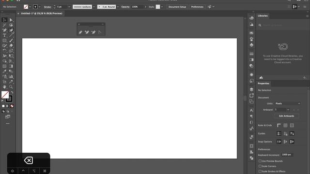Select the Paintbrush tool
Viewport: 310px width, 174px height.
pos(11,41)
